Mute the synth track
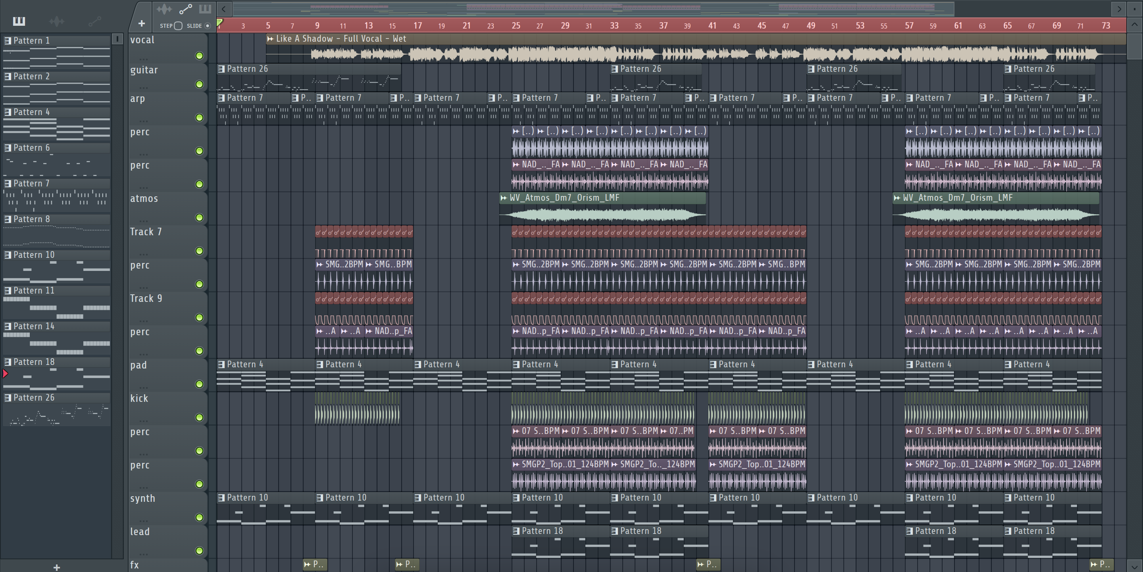 (200, 518)
